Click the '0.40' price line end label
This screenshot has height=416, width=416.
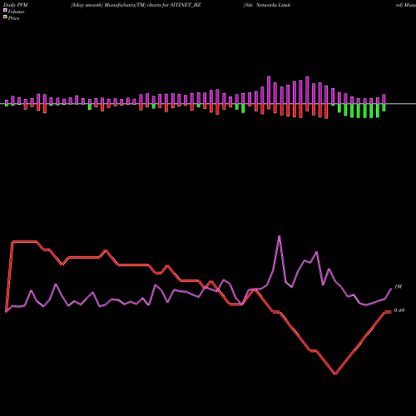point(399,310)
